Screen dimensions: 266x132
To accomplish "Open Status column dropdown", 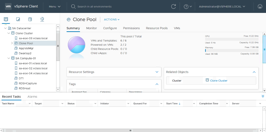I will tap(96, 103).
